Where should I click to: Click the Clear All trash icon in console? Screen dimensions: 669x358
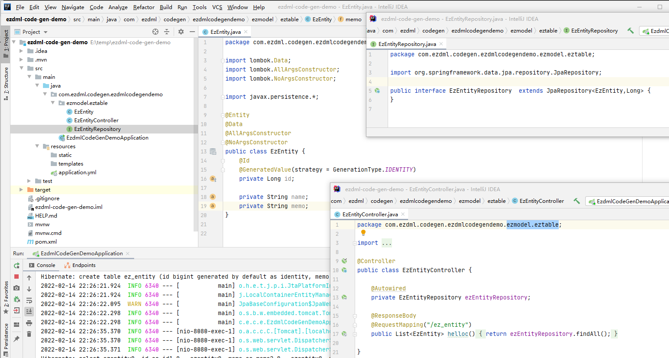(29, 333)
